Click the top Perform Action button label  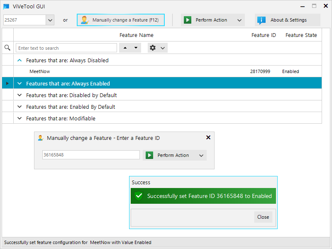point(211,20)
